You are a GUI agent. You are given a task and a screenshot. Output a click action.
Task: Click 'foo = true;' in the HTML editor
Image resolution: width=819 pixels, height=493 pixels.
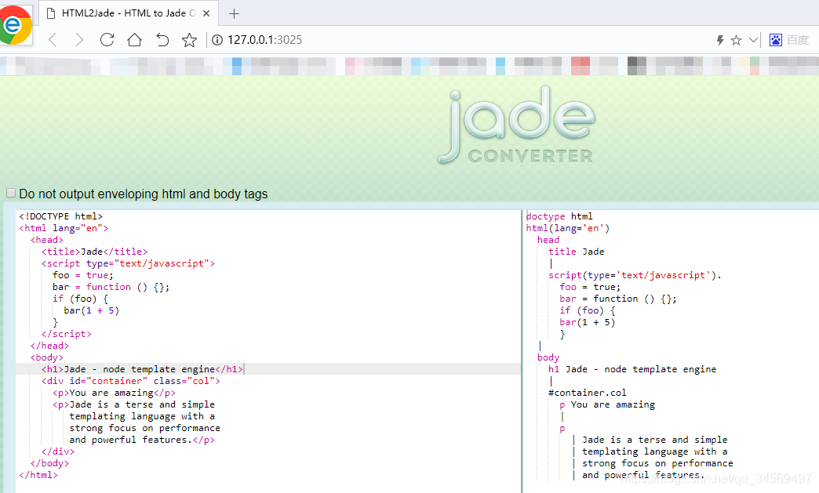coord(82,275)
